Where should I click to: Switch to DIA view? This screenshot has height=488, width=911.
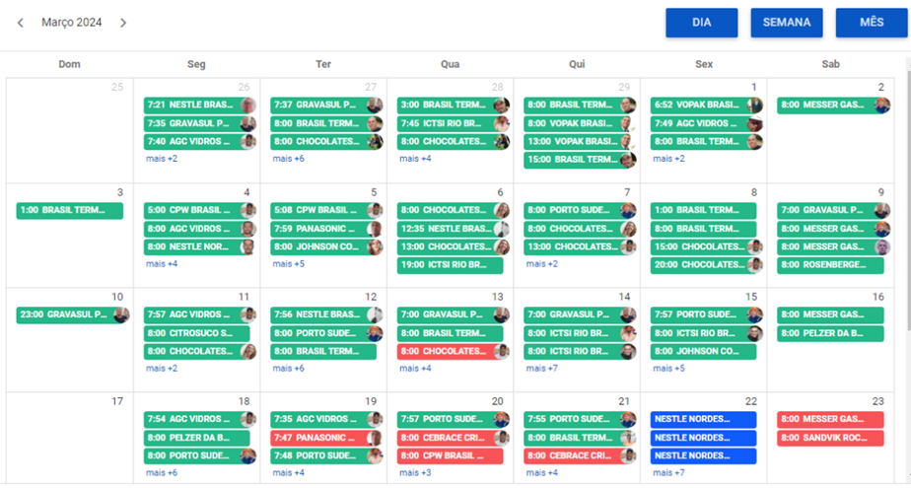click(x=701, y=23)
